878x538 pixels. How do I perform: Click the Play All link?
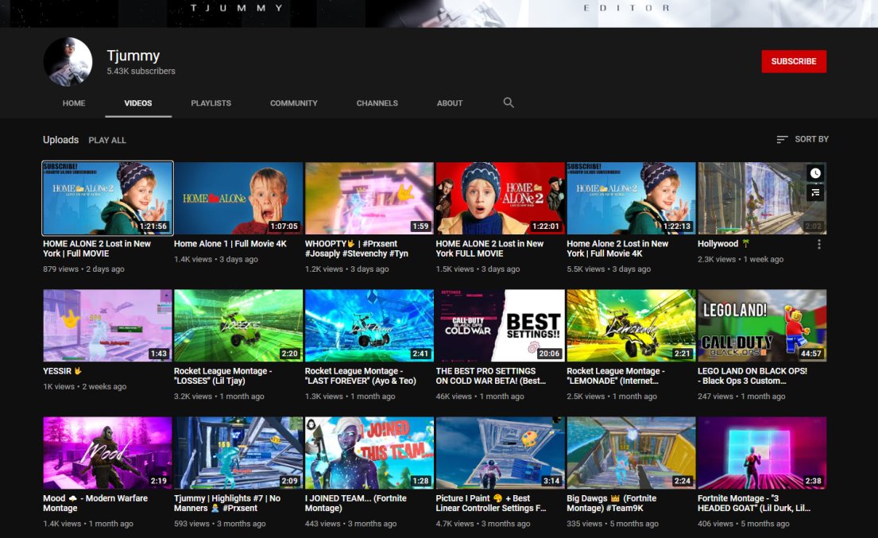[x=107, y=140]
